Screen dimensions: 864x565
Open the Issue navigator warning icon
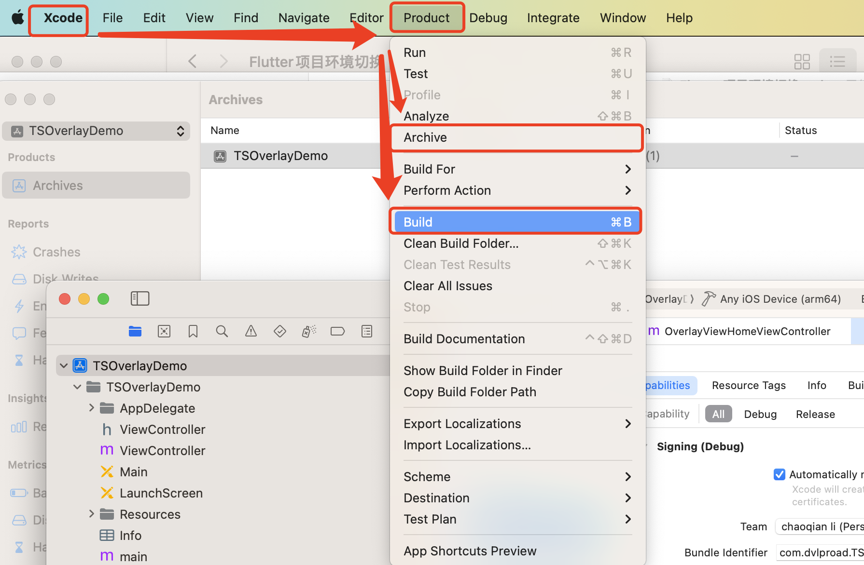tap(251, 331)
